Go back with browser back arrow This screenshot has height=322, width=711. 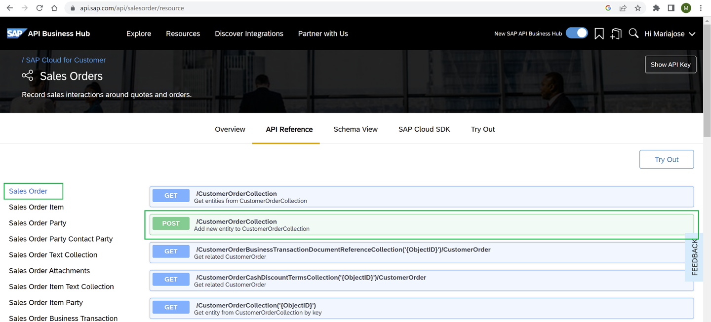tap(9, 8)
